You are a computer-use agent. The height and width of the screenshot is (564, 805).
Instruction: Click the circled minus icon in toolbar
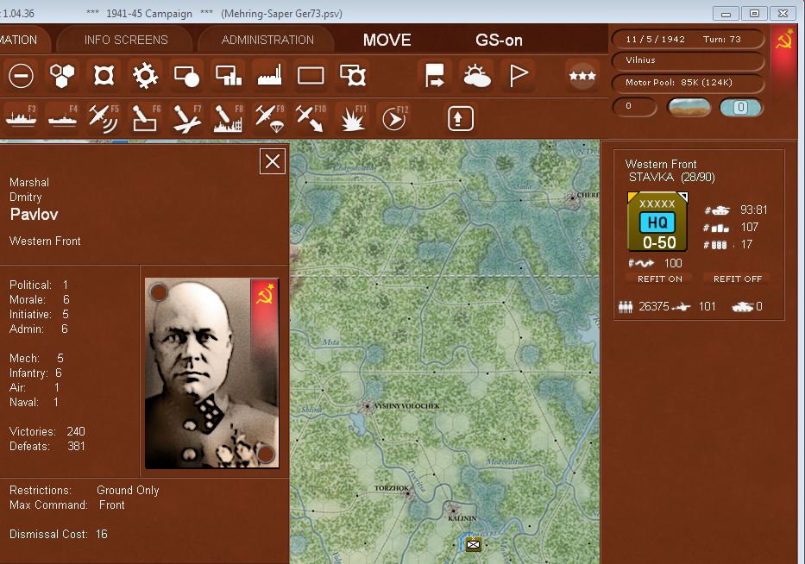(x=21, y=76)
